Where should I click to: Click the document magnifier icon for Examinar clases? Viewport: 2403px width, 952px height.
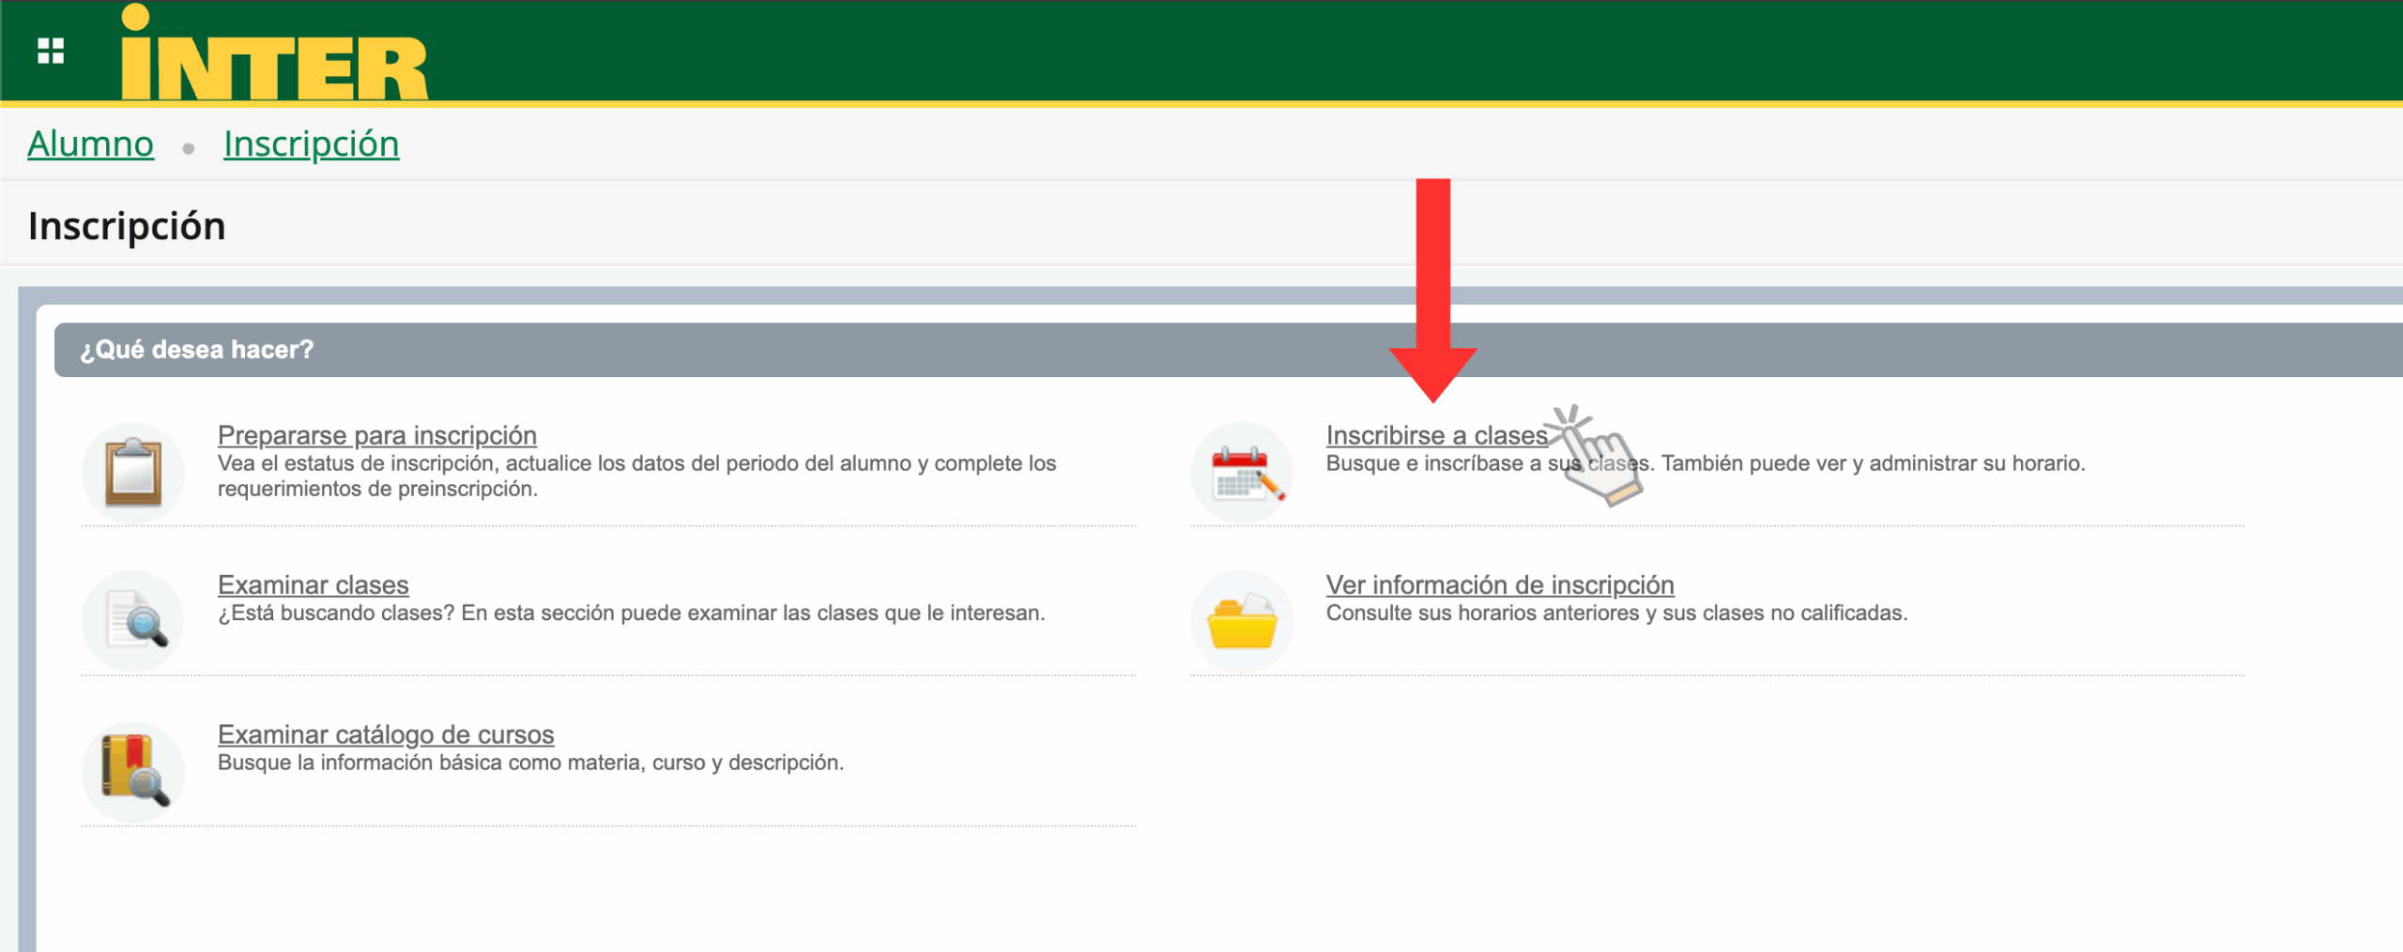pos(133,621)
